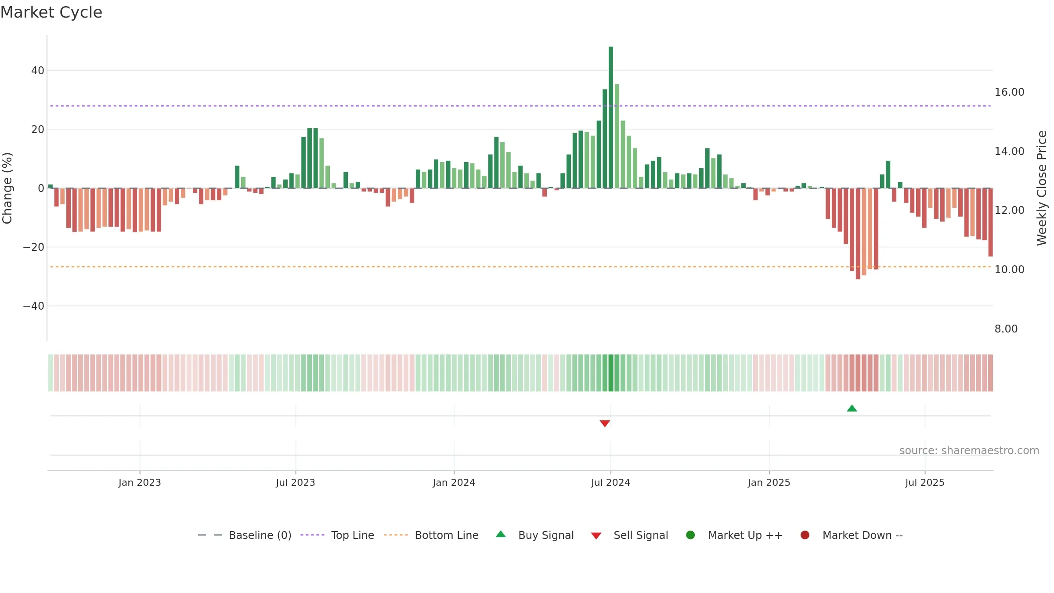This screenshot has width=1054, height=593.
Task: Toggle the Market Down -- legend entry
Action: click(x=851, y=535)
